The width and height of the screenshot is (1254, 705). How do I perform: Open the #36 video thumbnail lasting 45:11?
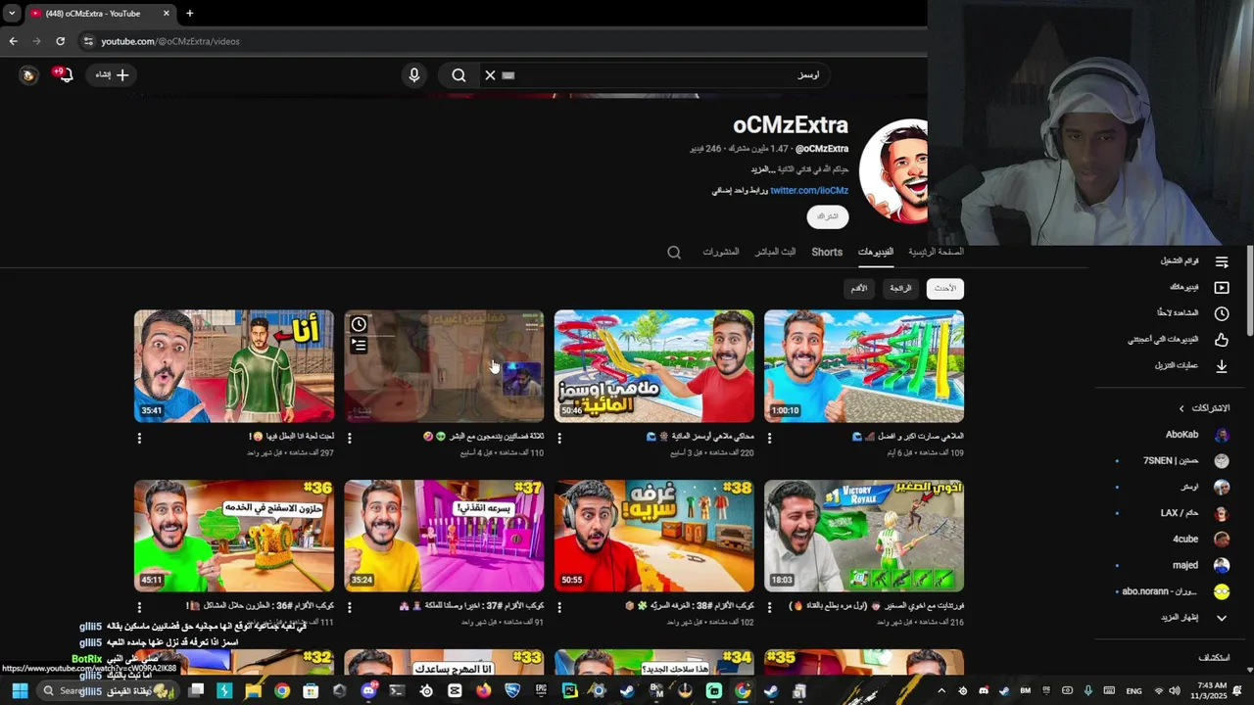point(234,536)
